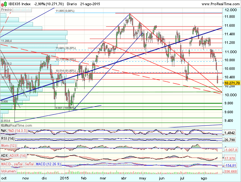Click the RSI (14) indicator label
This screenshot has width=241, height=182.
(x=8, y=139)
